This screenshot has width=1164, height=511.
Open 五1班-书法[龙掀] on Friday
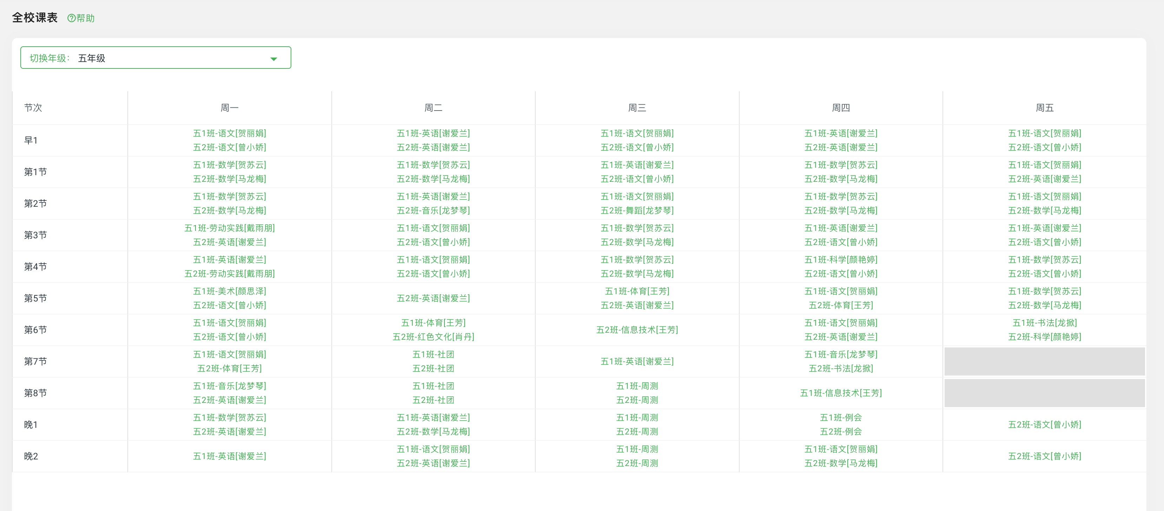click(x=1044, y=323)
